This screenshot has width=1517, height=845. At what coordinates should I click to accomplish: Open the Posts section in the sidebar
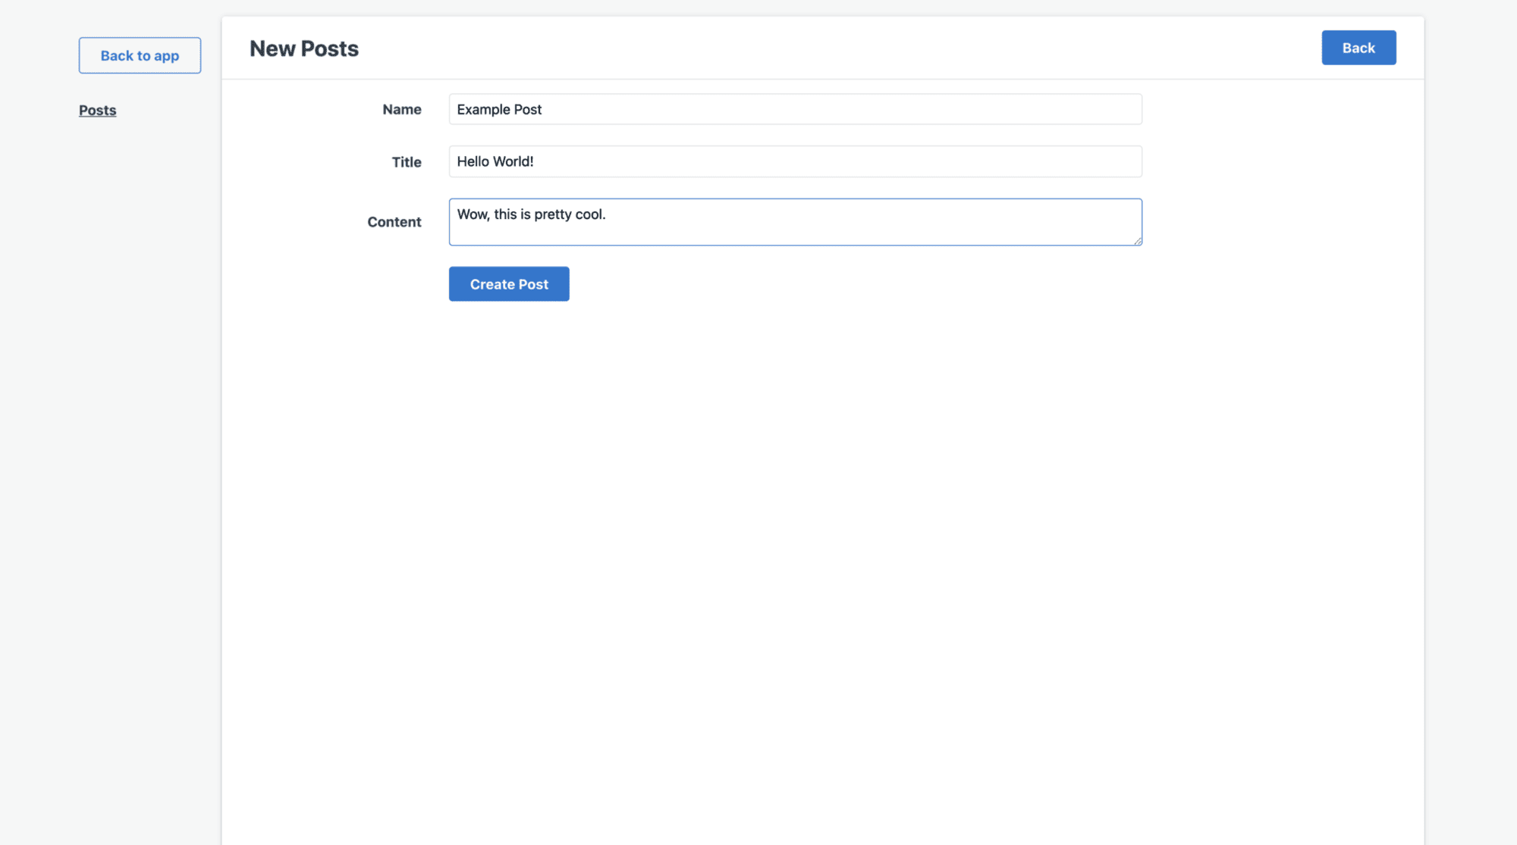[97, 110]
